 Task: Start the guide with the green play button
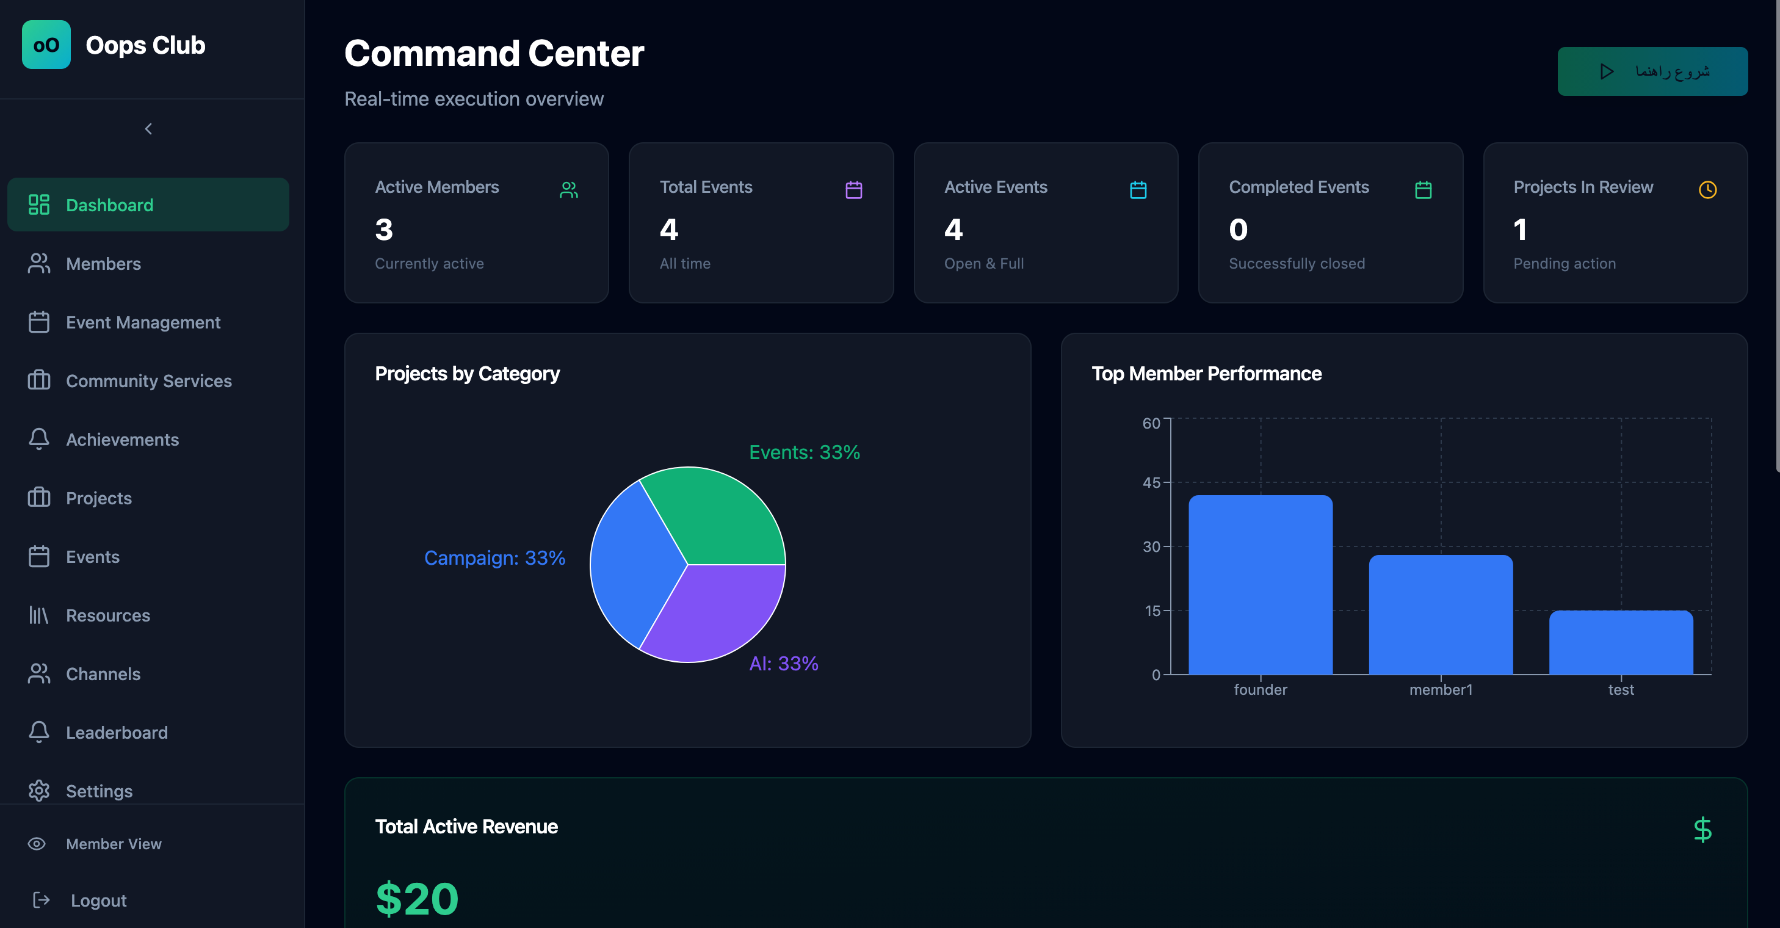1652,71
